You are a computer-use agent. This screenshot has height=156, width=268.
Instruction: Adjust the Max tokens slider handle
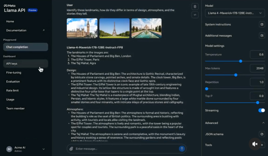(x=236, y=75)
